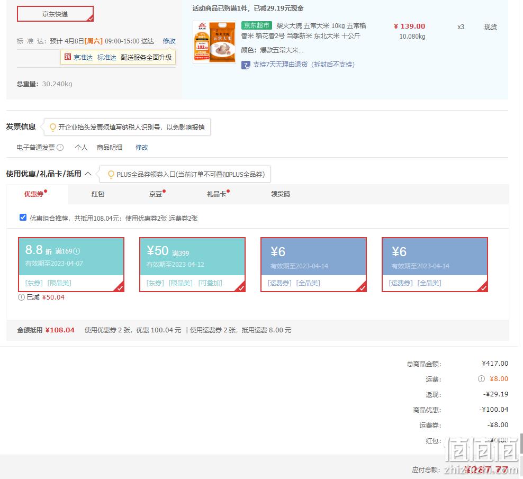
Task: Click the 现货 stock status link
Action: 490,27
